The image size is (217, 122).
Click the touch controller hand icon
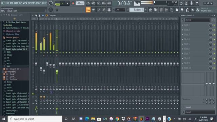tap(193, 10)
